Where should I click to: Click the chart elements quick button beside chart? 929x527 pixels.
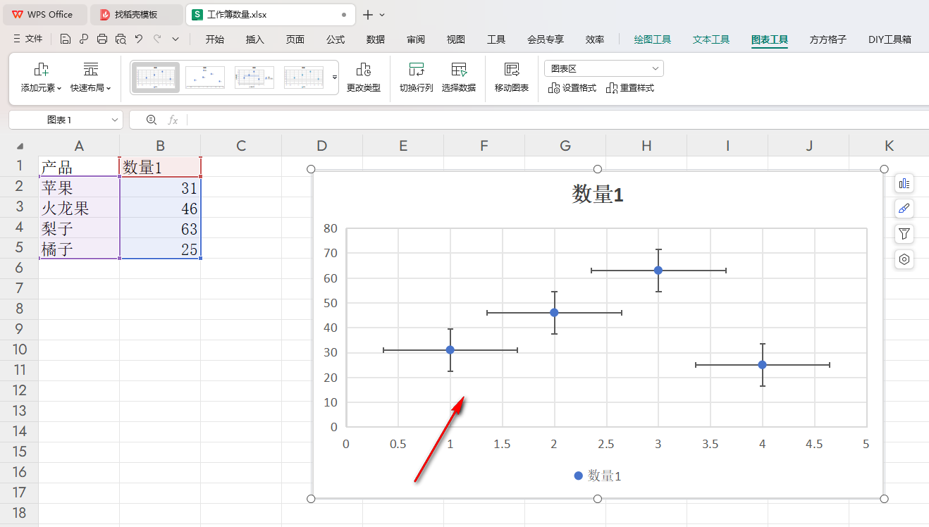pos(904,184)
